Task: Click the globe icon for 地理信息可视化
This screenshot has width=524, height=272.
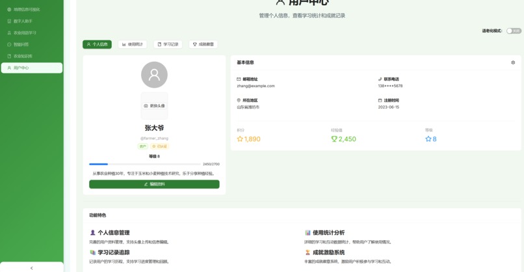Action: tap(9, 9)
